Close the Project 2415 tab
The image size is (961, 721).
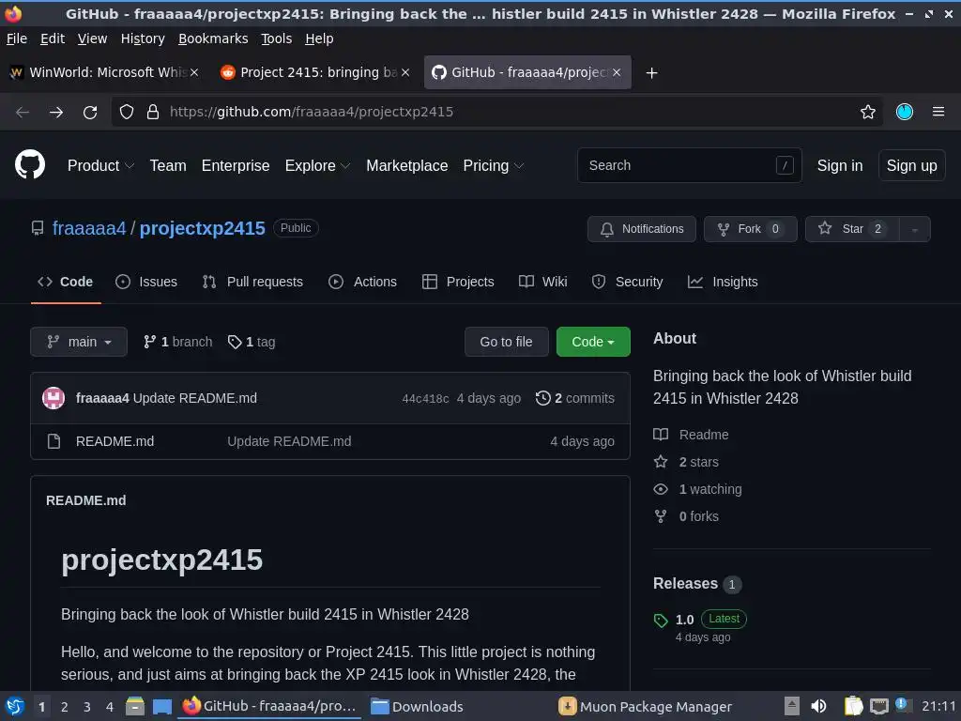[405, 72]
